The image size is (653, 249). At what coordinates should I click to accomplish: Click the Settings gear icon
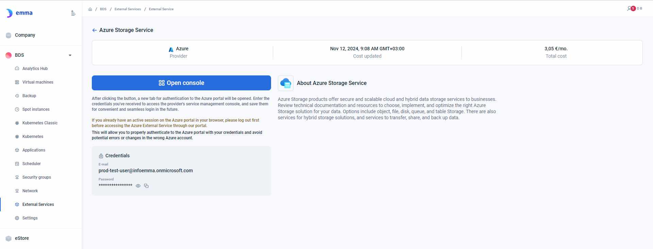(x=17, y=218)
